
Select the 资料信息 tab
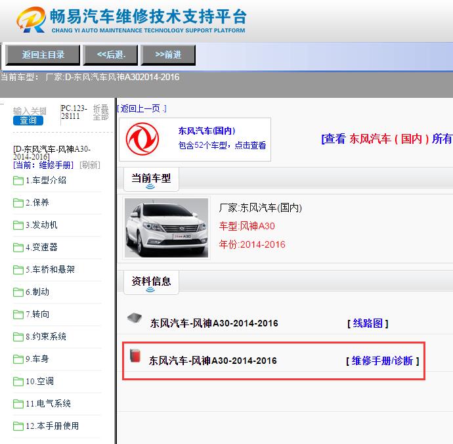151,282
